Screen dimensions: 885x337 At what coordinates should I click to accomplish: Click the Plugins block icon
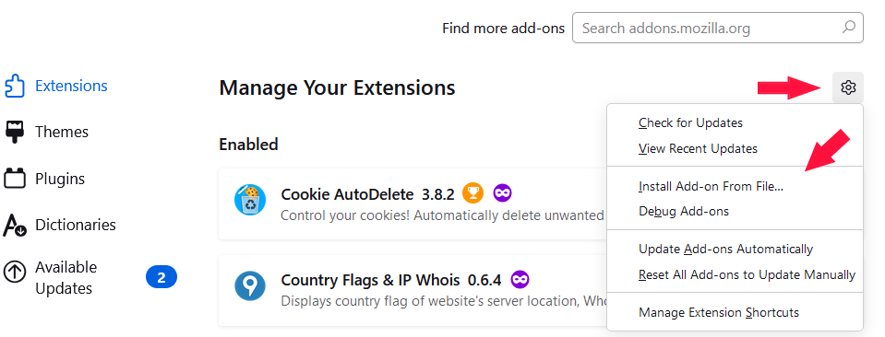click(15, 179)
